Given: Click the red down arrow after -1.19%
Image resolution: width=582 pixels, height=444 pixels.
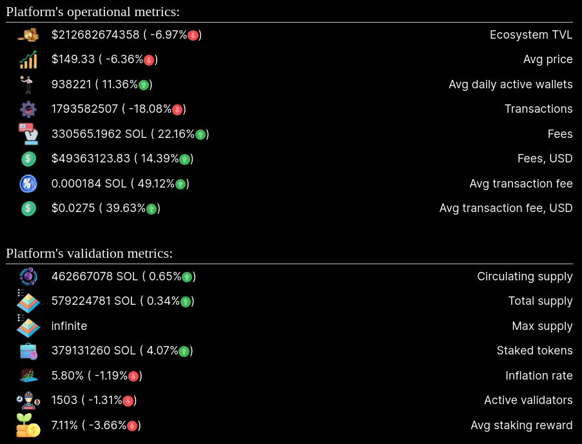Looking at the screenshot, I should [x=133, y=376].
